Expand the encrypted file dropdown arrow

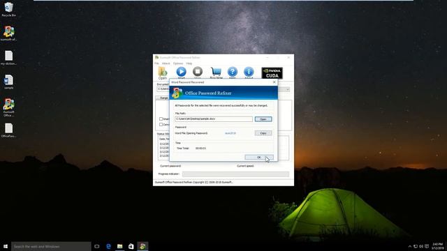click(287, 89)
